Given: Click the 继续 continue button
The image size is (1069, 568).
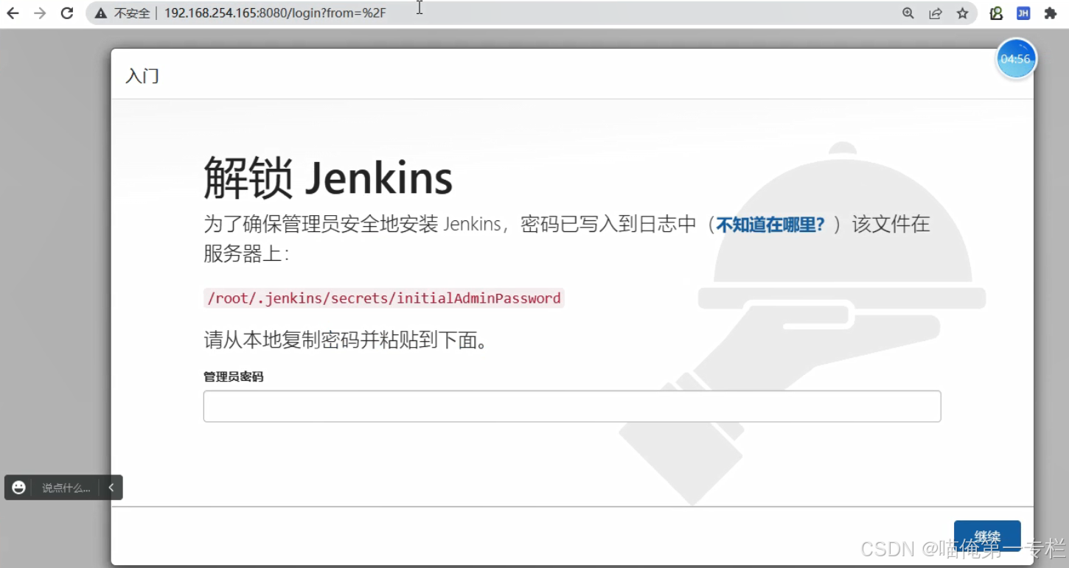Looking at the screenshot, I should click(x=987, y=537).
